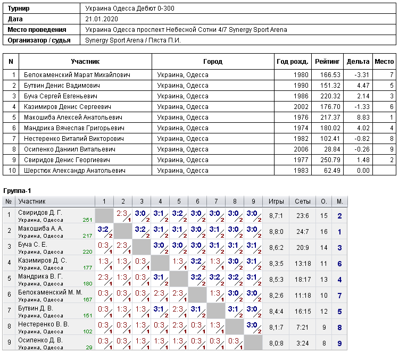Viewport: 399px width, 353px height.
Task: Select participant Нестеренко Виталий Викторович
Action: 74,139
